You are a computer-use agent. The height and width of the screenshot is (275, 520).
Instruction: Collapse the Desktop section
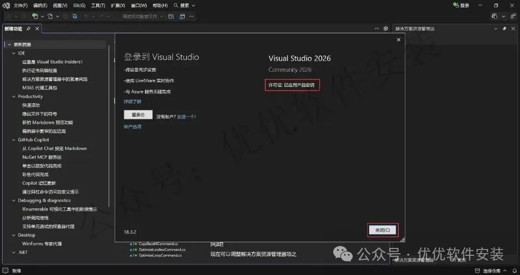(x=14, y=235)
